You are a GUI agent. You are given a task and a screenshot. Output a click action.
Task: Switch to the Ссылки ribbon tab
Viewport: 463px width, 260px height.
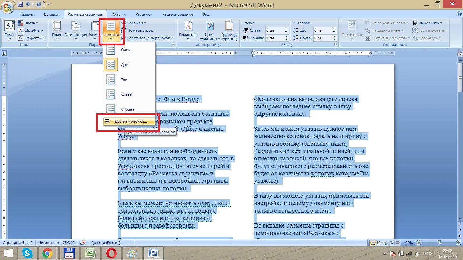(119, 14)
